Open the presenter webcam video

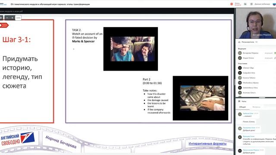click(256, 23)
